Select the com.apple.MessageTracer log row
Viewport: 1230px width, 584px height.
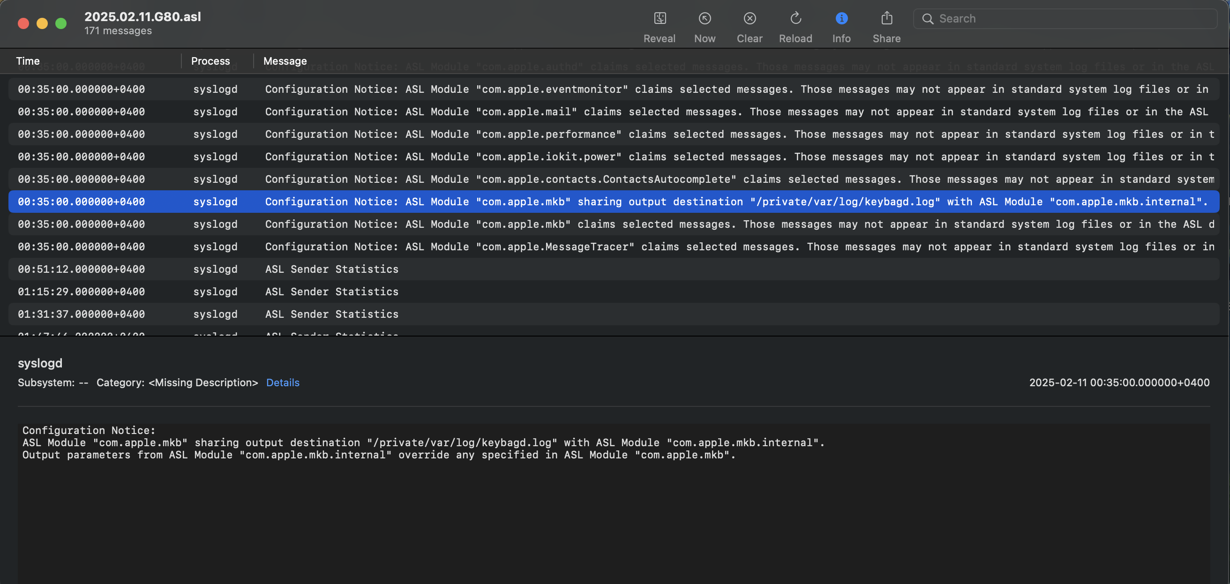[x=614, y=247]
